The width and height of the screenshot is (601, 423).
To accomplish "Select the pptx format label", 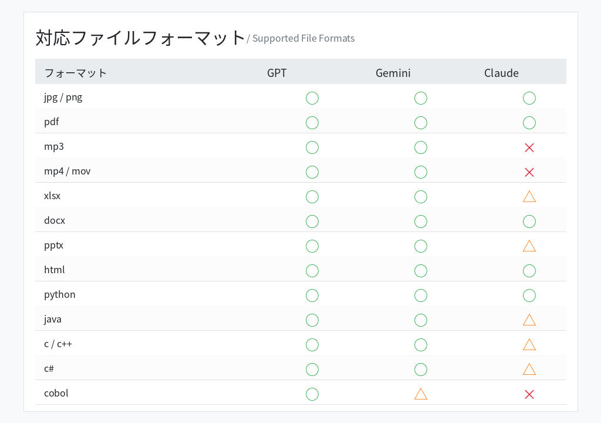I will 53,245.
